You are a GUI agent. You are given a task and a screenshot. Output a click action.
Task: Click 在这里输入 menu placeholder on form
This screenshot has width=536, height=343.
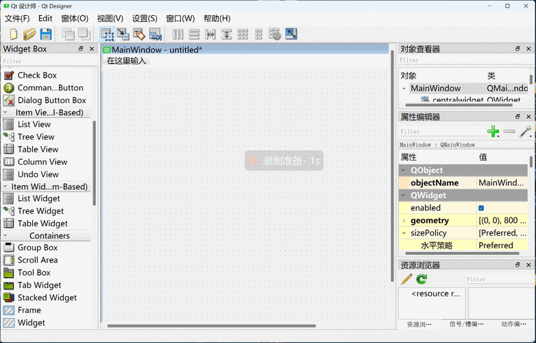[x=126, y=61]
